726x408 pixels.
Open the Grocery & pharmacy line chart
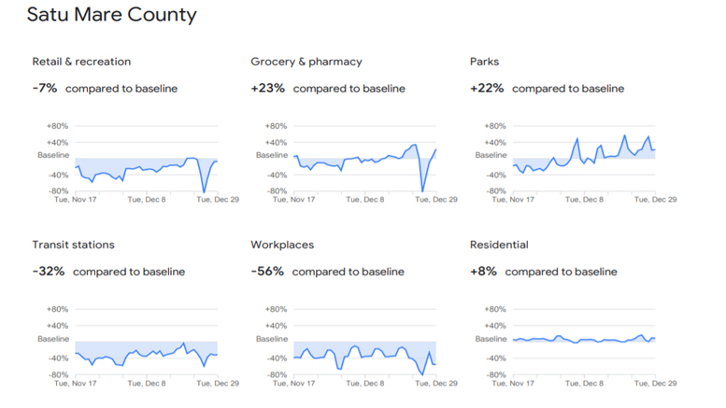point(364,159)
